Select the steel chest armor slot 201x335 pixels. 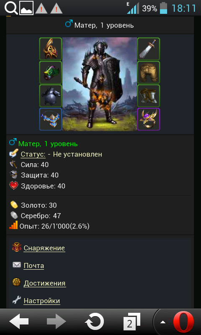tap(51, 96)
